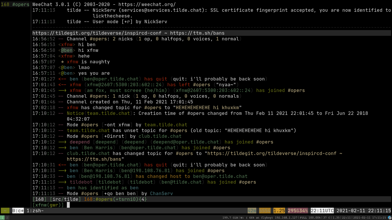This screenshot has height=220, width=392.
Task: Click the green tmux session badge
Action: pos(5,211)
